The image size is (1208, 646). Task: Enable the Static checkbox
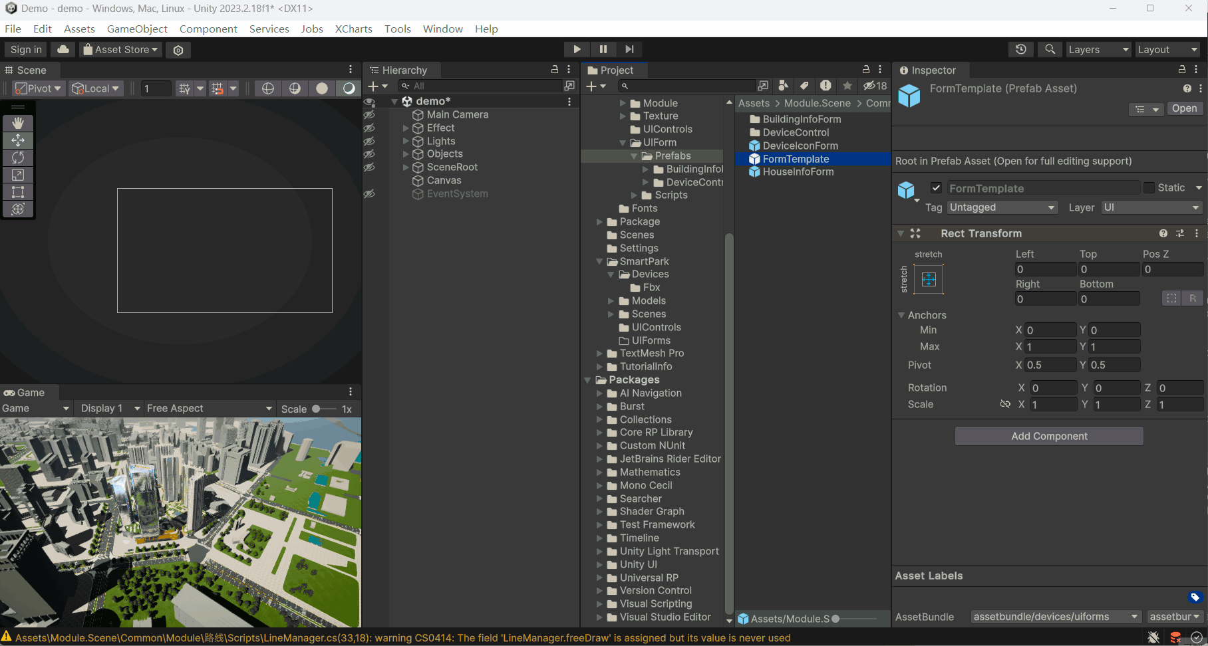tap(1149, 188)
